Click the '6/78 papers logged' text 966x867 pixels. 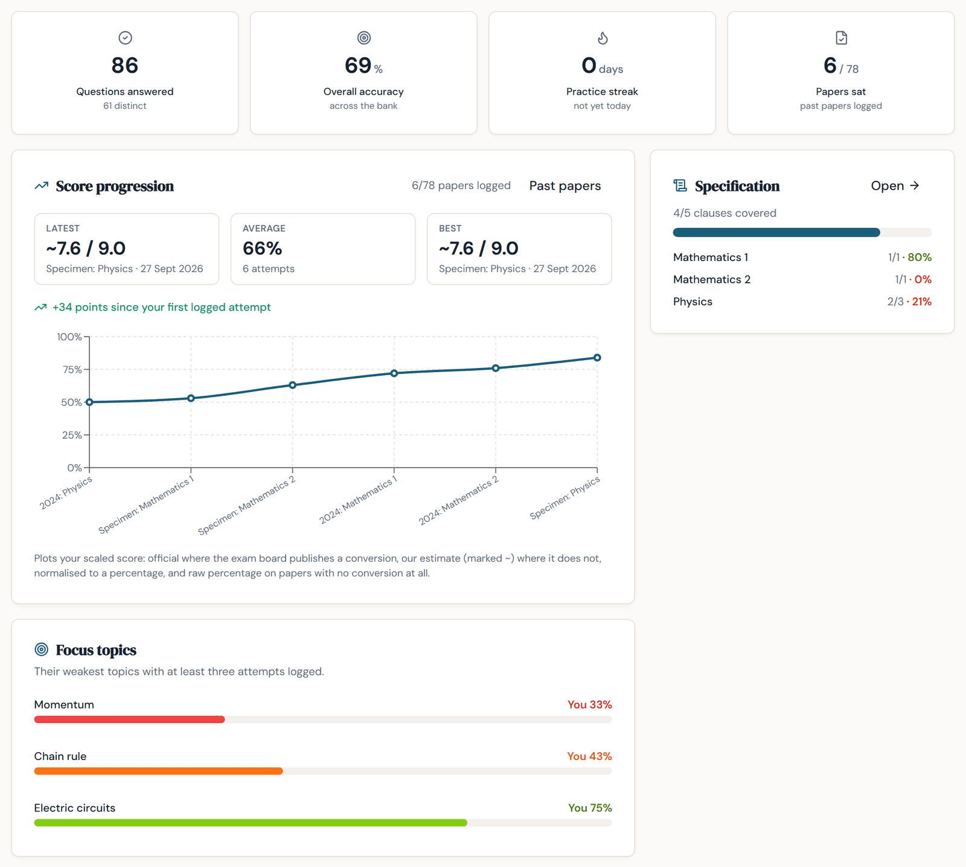point(461,185)
